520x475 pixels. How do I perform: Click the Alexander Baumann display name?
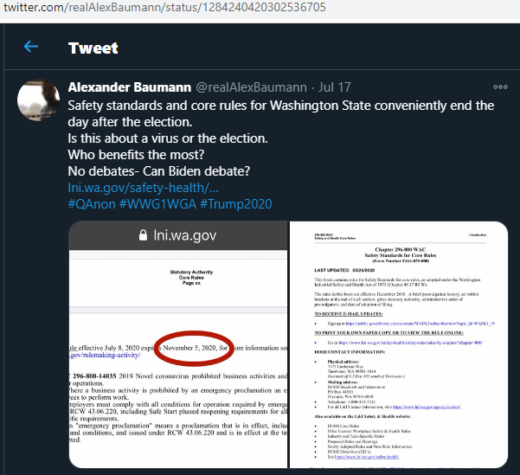[x=129, y=87]
